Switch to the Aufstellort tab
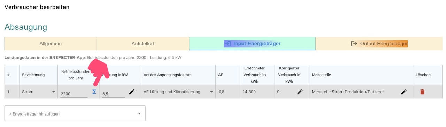This screenshot has height=127, width=446. click(x=143, y=44)
